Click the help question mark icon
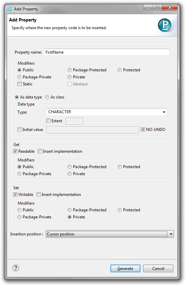186x286 pixels. point(16,268)
